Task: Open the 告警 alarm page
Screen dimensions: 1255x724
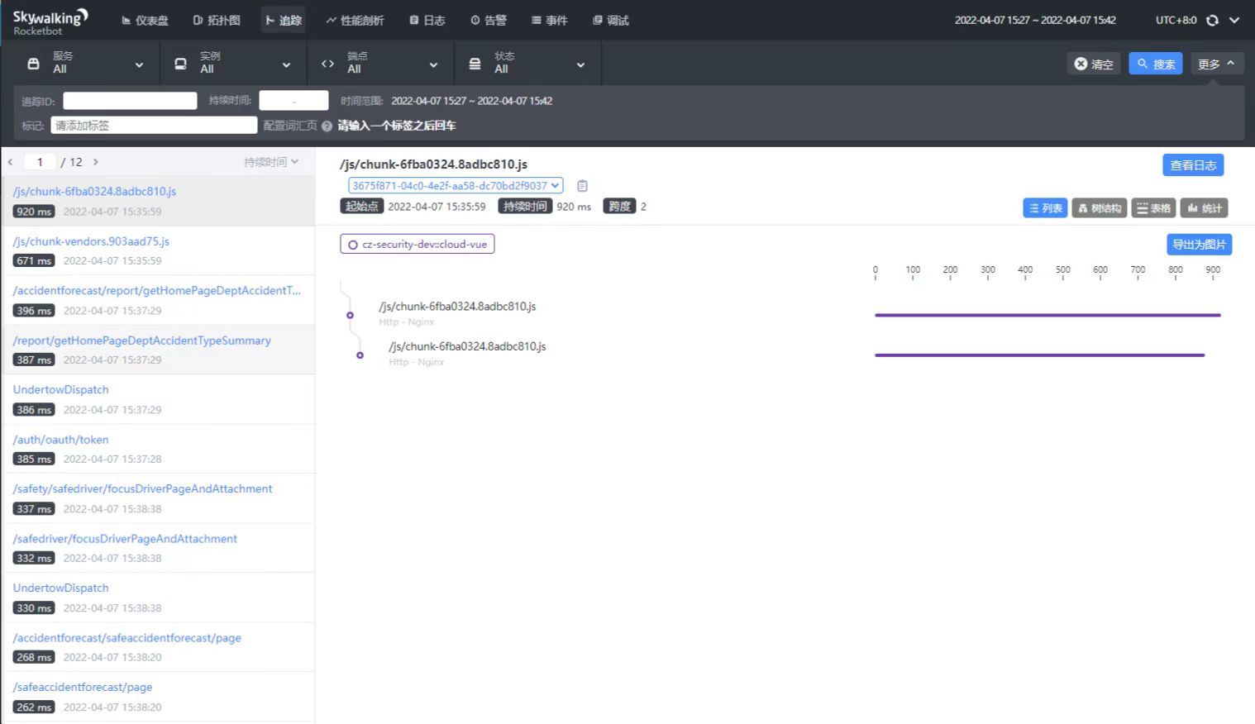Action: [x=489, y=20]
